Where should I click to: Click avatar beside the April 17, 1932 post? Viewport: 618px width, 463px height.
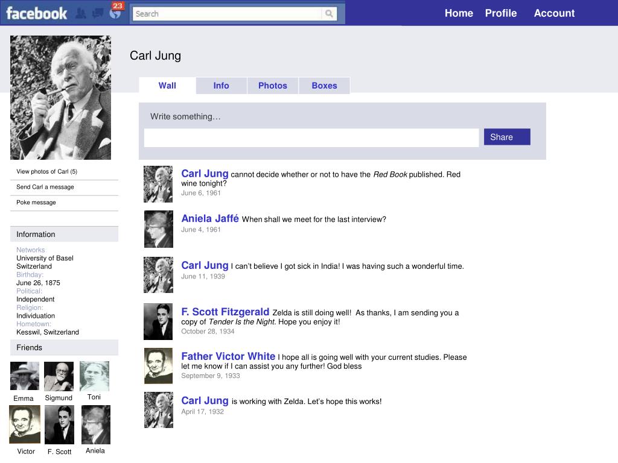(159, 410)
